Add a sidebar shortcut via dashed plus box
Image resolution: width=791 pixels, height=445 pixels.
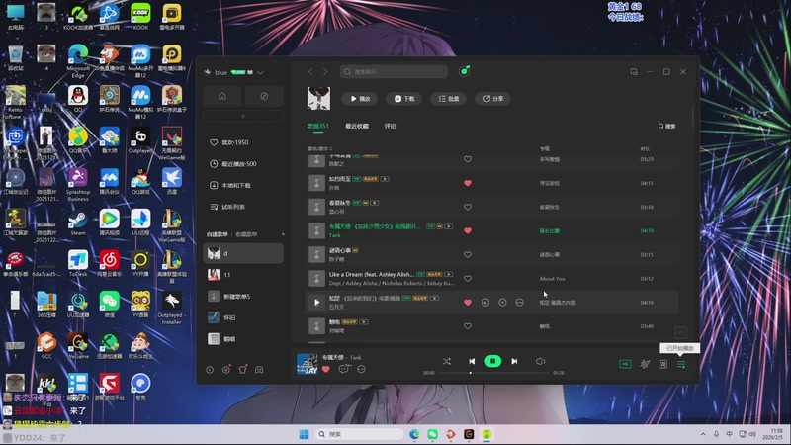coord(243,116)
